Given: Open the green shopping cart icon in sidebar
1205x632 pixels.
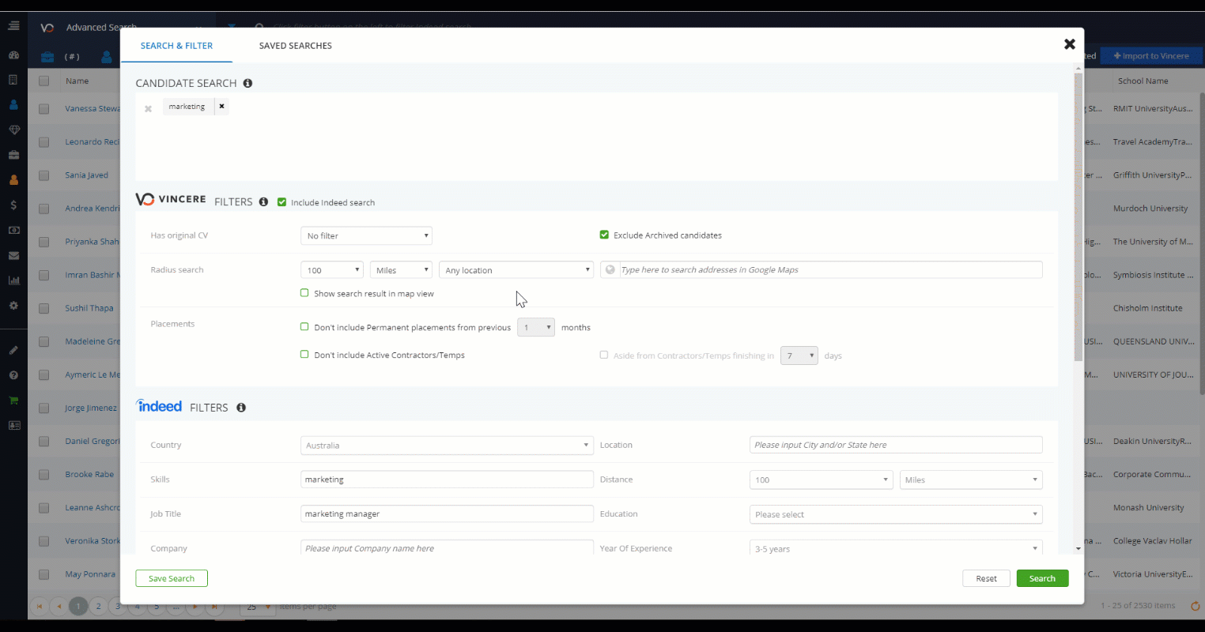Looking at the screenshot, I should 13,401.
